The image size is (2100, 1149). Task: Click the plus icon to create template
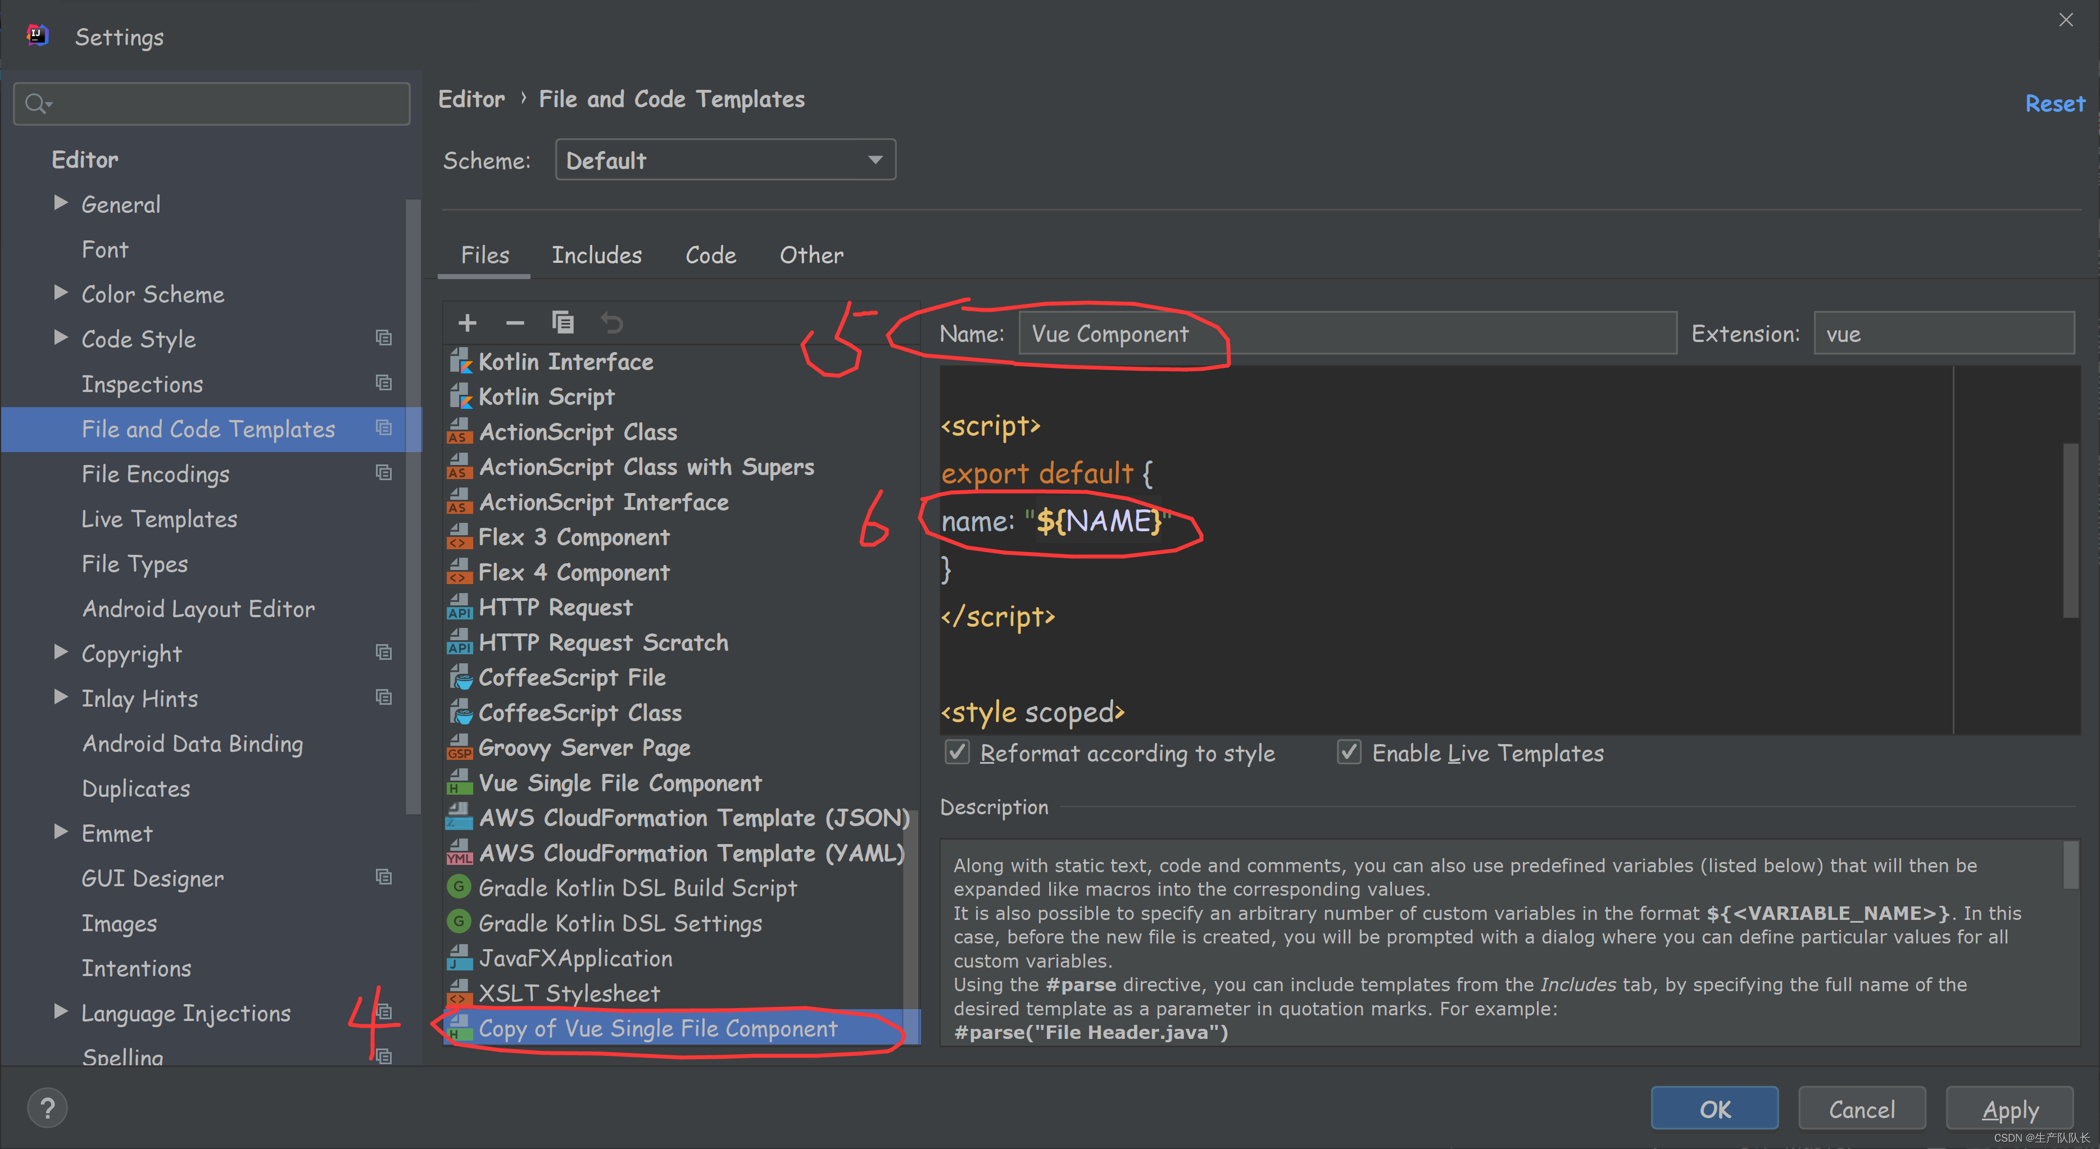(467, 323)
